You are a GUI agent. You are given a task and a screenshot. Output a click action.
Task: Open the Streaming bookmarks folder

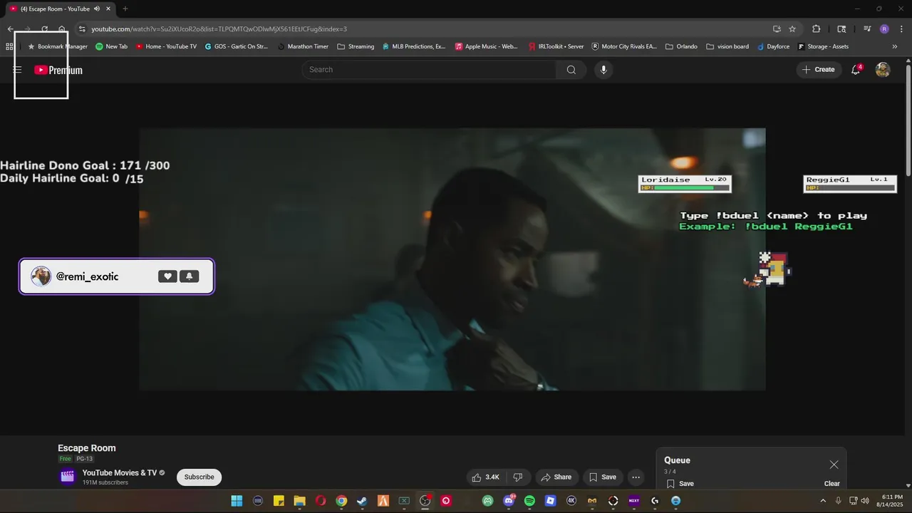pyautogui.click(x=356, y=46)
